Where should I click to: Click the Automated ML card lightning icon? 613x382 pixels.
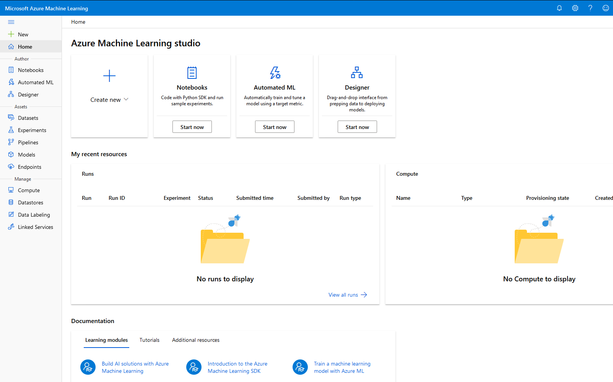[x=275, y=73]
